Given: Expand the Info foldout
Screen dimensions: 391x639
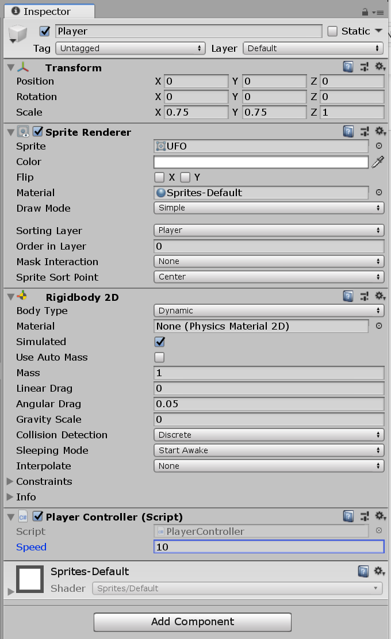Looking at the screenshot, I should [10, 497].
